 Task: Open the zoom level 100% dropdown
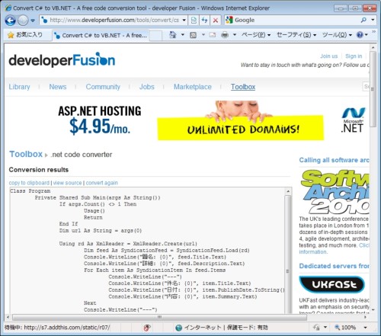click(365, 328)
